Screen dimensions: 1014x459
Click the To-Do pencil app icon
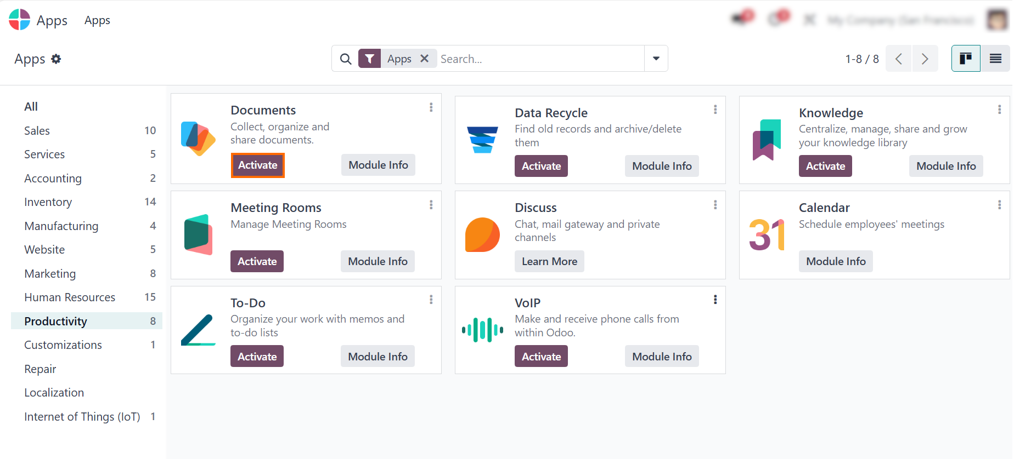click(x=198, y=330)
